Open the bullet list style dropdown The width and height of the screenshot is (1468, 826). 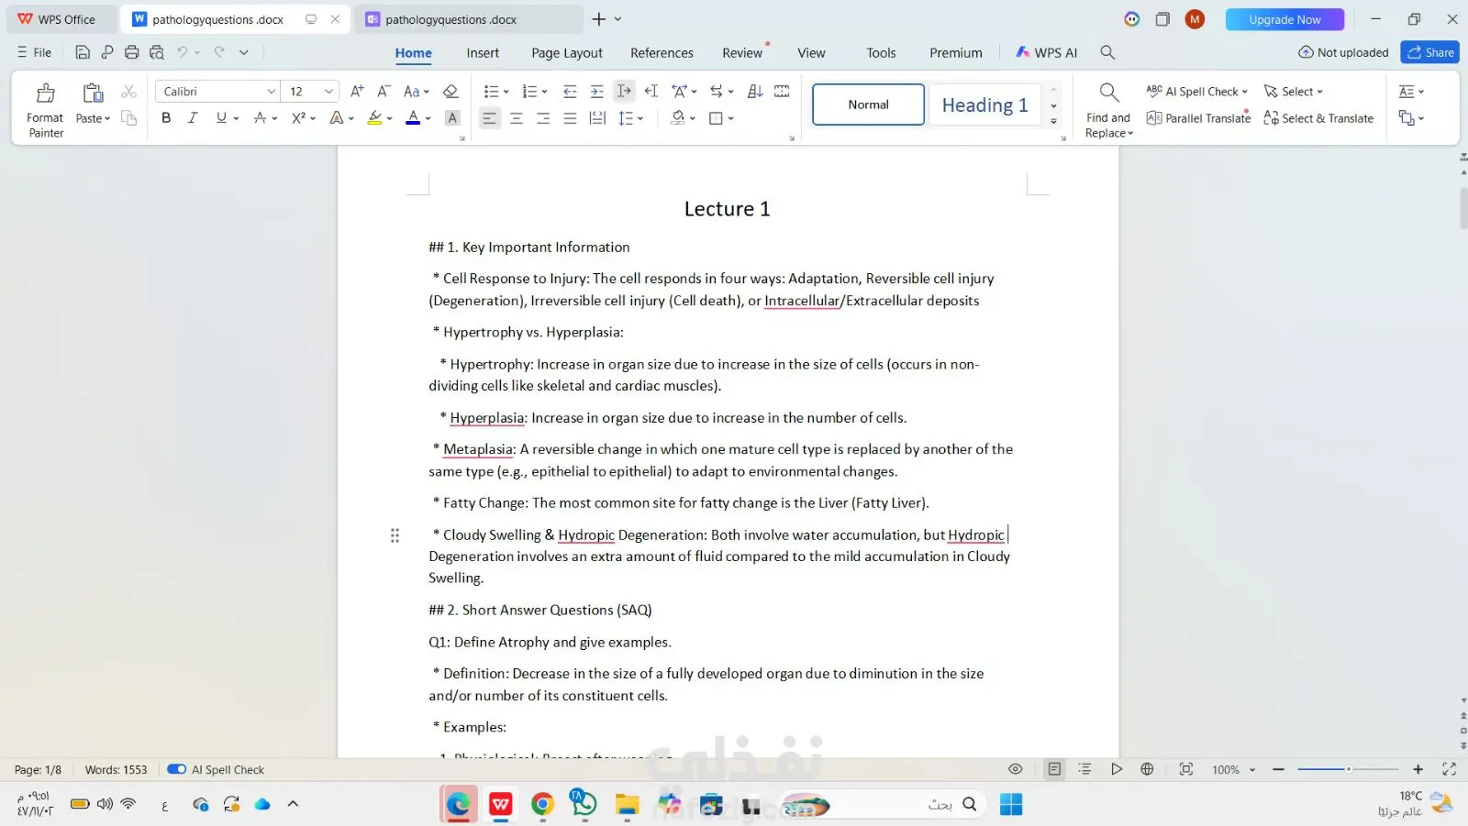[x=506, y=92]
